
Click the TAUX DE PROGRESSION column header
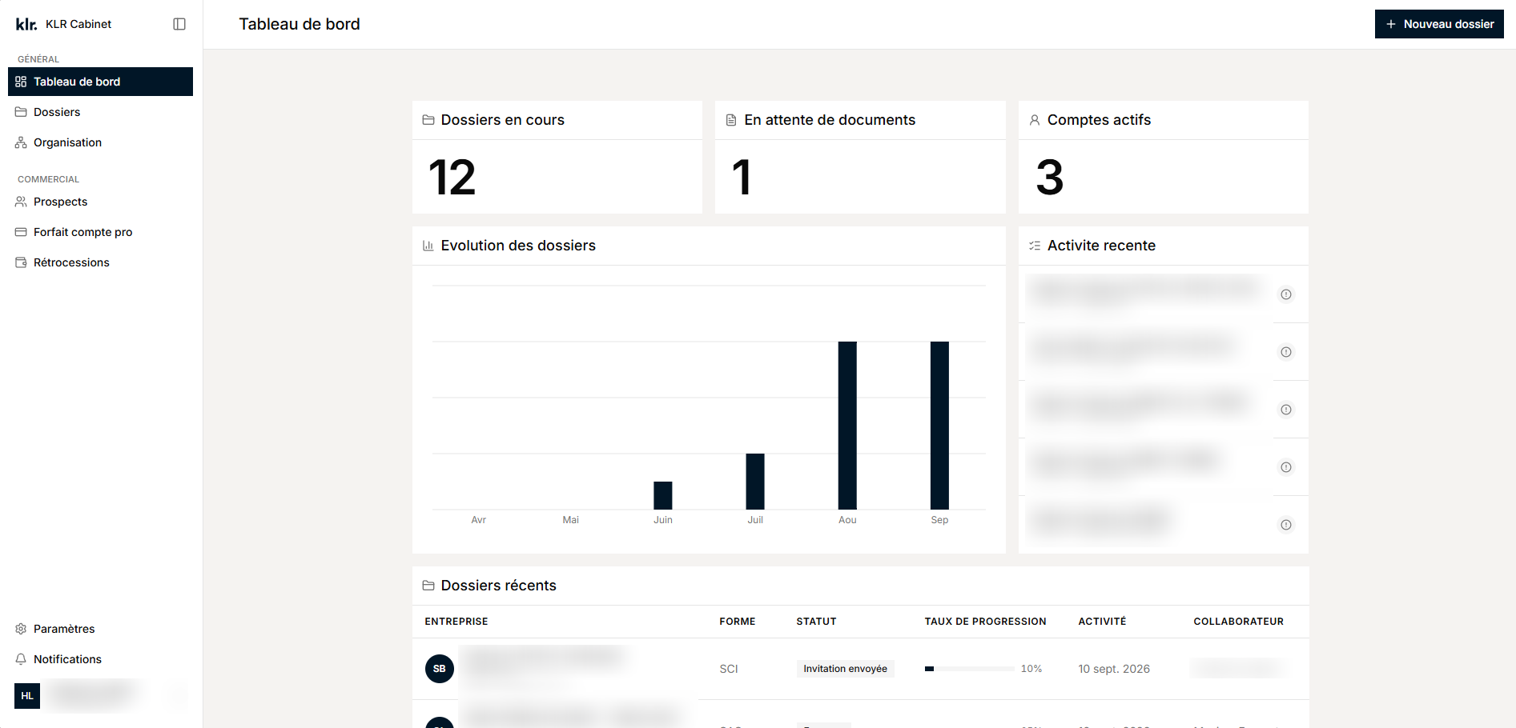(985, 622)
